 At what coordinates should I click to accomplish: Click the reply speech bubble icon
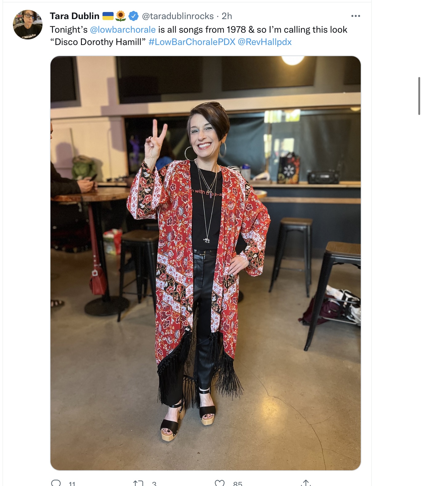tap(56, 483)
